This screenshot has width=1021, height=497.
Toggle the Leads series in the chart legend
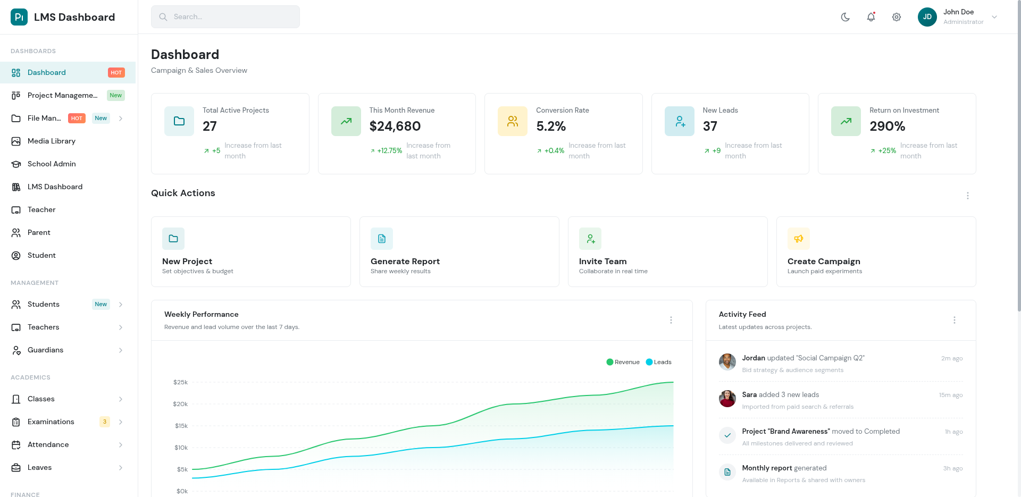(x=658, y=362)
